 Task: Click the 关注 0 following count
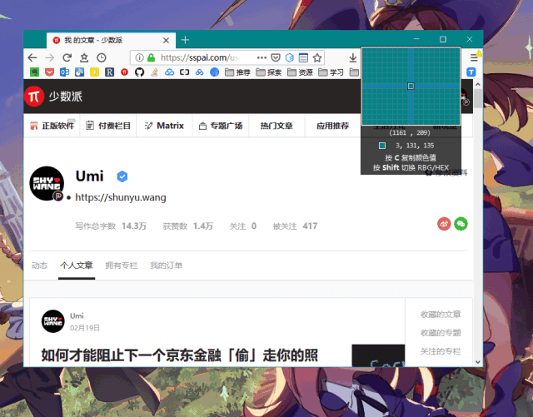pos(242,226)
